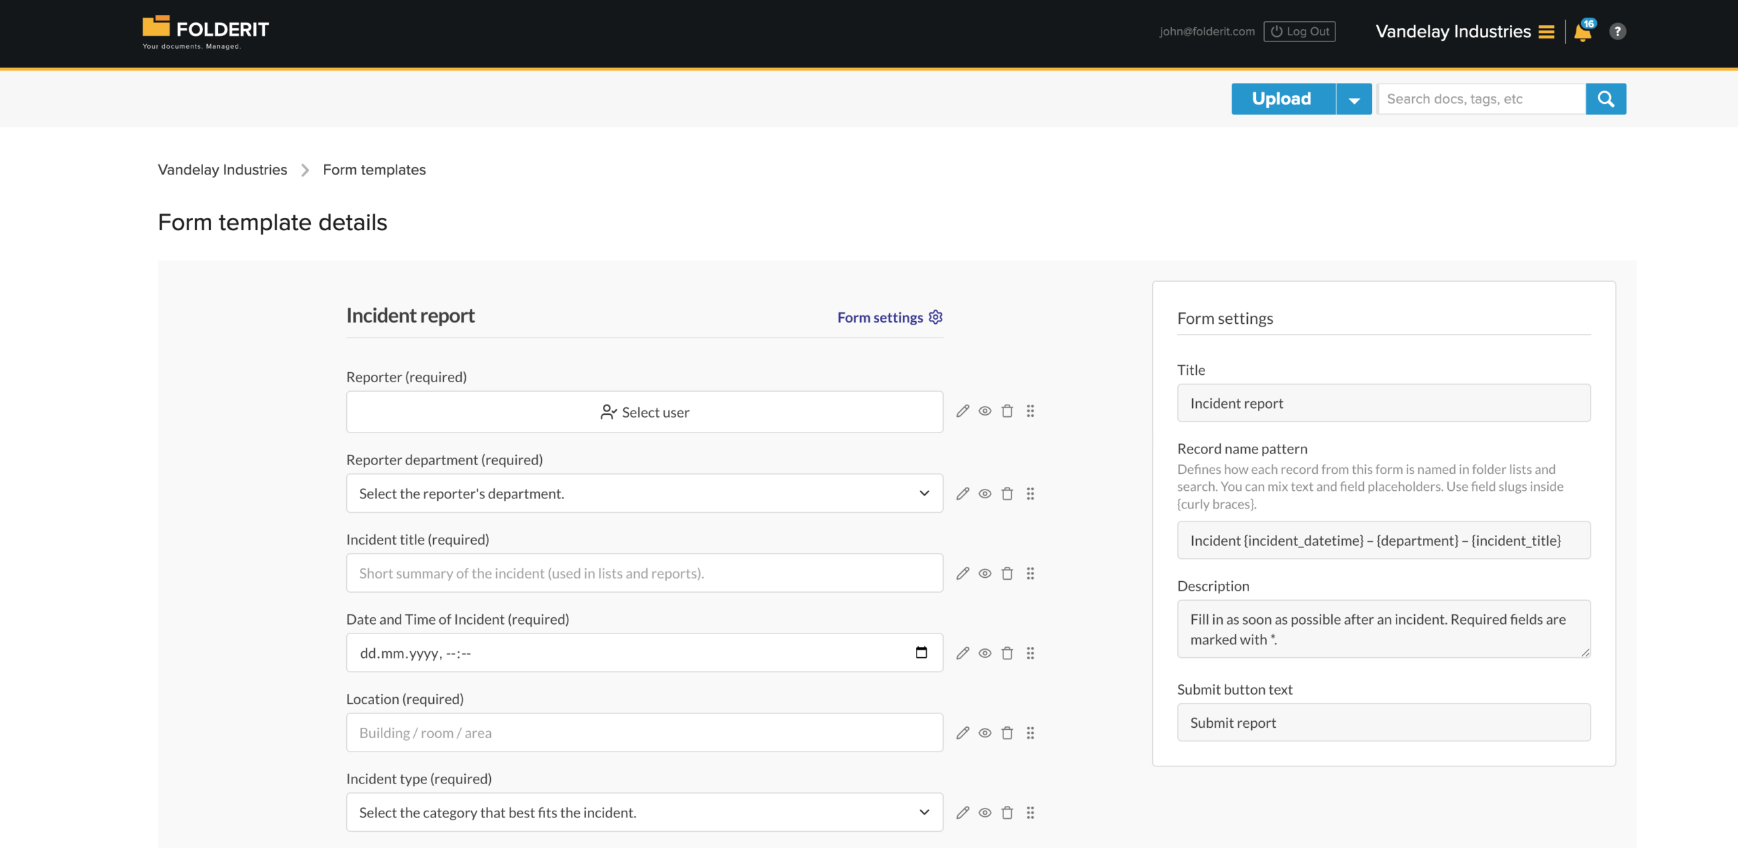This screenshot has width=1738, height=848.
Task: Delete the Incident title field with the trash icon
Action: (x=1007, y=573)
